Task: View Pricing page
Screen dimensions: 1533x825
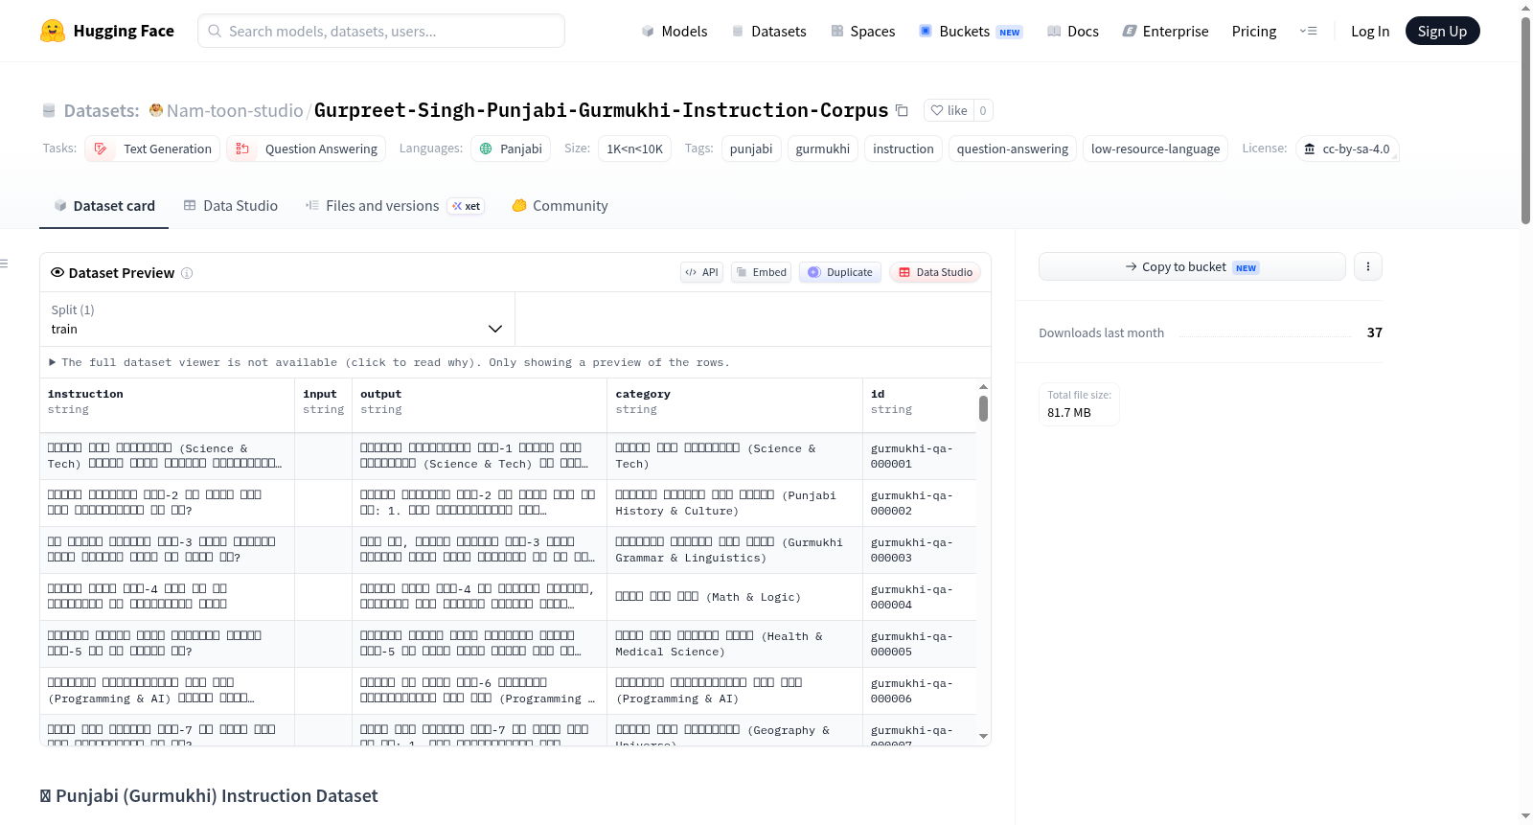Action: (x=1254, y=31)
